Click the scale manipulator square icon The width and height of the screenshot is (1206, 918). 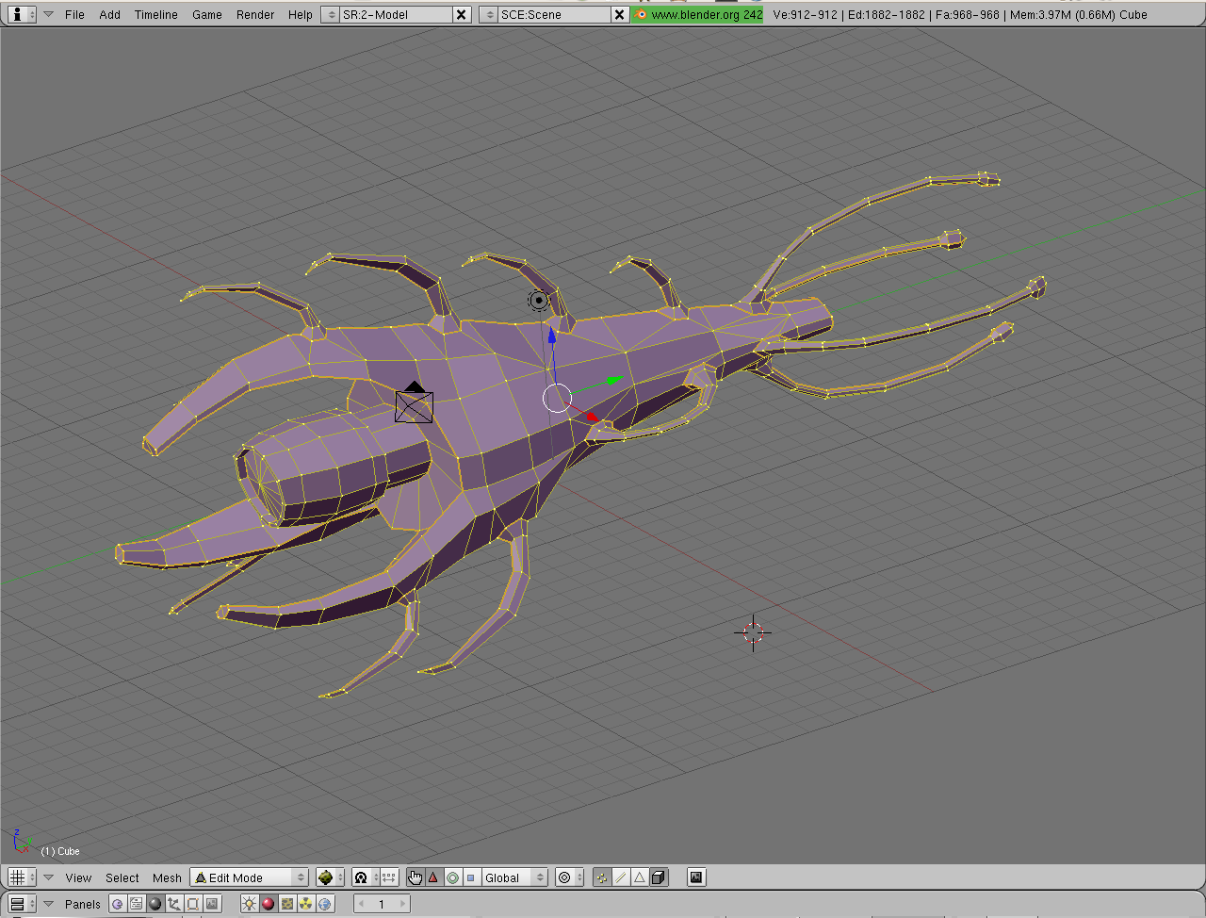point(471,877)
